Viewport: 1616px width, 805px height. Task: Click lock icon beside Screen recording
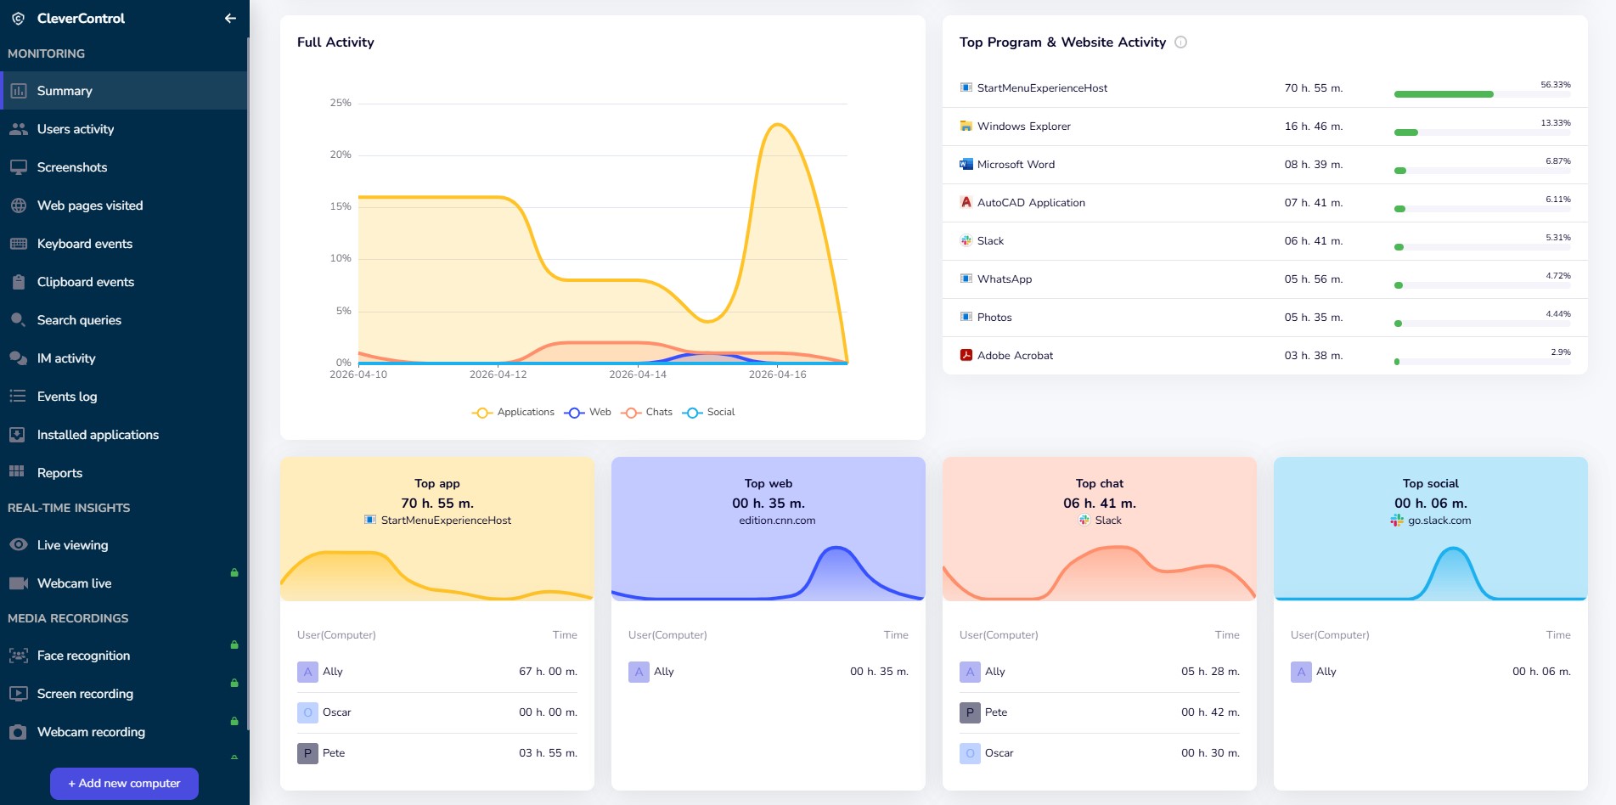[234, 683]
